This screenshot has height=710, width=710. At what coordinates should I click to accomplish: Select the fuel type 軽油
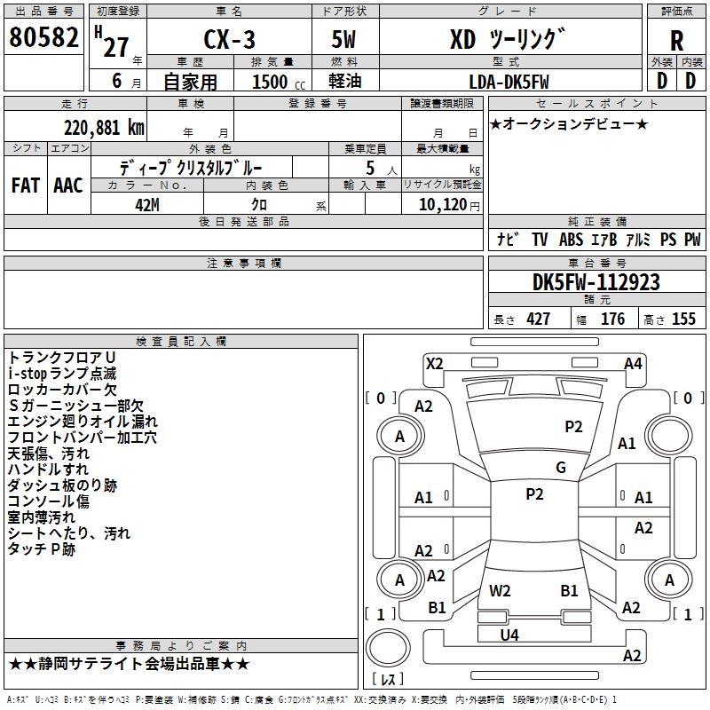coord(345,81)
